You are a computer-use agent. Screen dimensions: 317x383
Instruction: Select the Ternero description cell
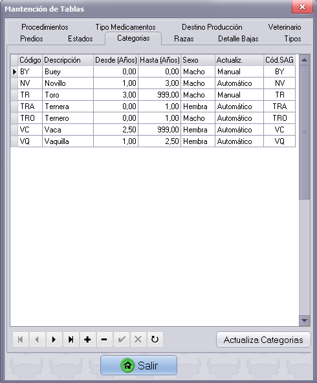pos(68,118)
